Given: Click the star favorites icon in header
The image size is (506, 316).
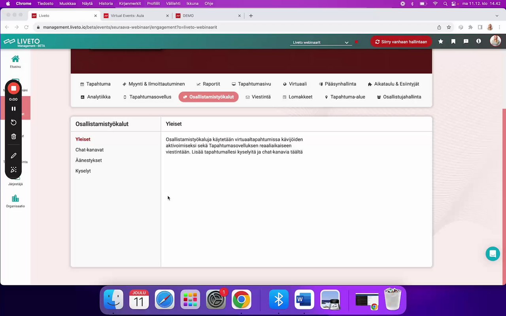Looking at the screenshot, I should pos(441,41).
